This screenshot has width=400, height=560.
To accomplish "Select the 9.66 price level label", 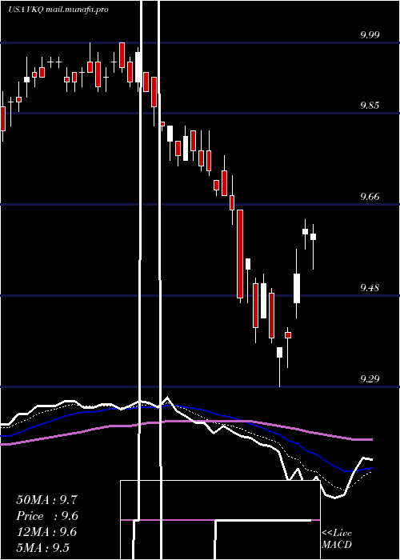I will point(370,197).
